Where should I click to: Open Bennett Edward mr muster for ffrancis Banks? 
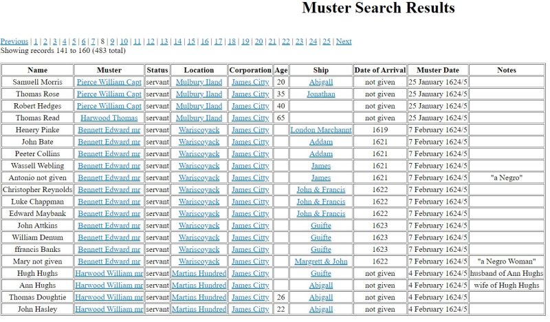[109, 249]
